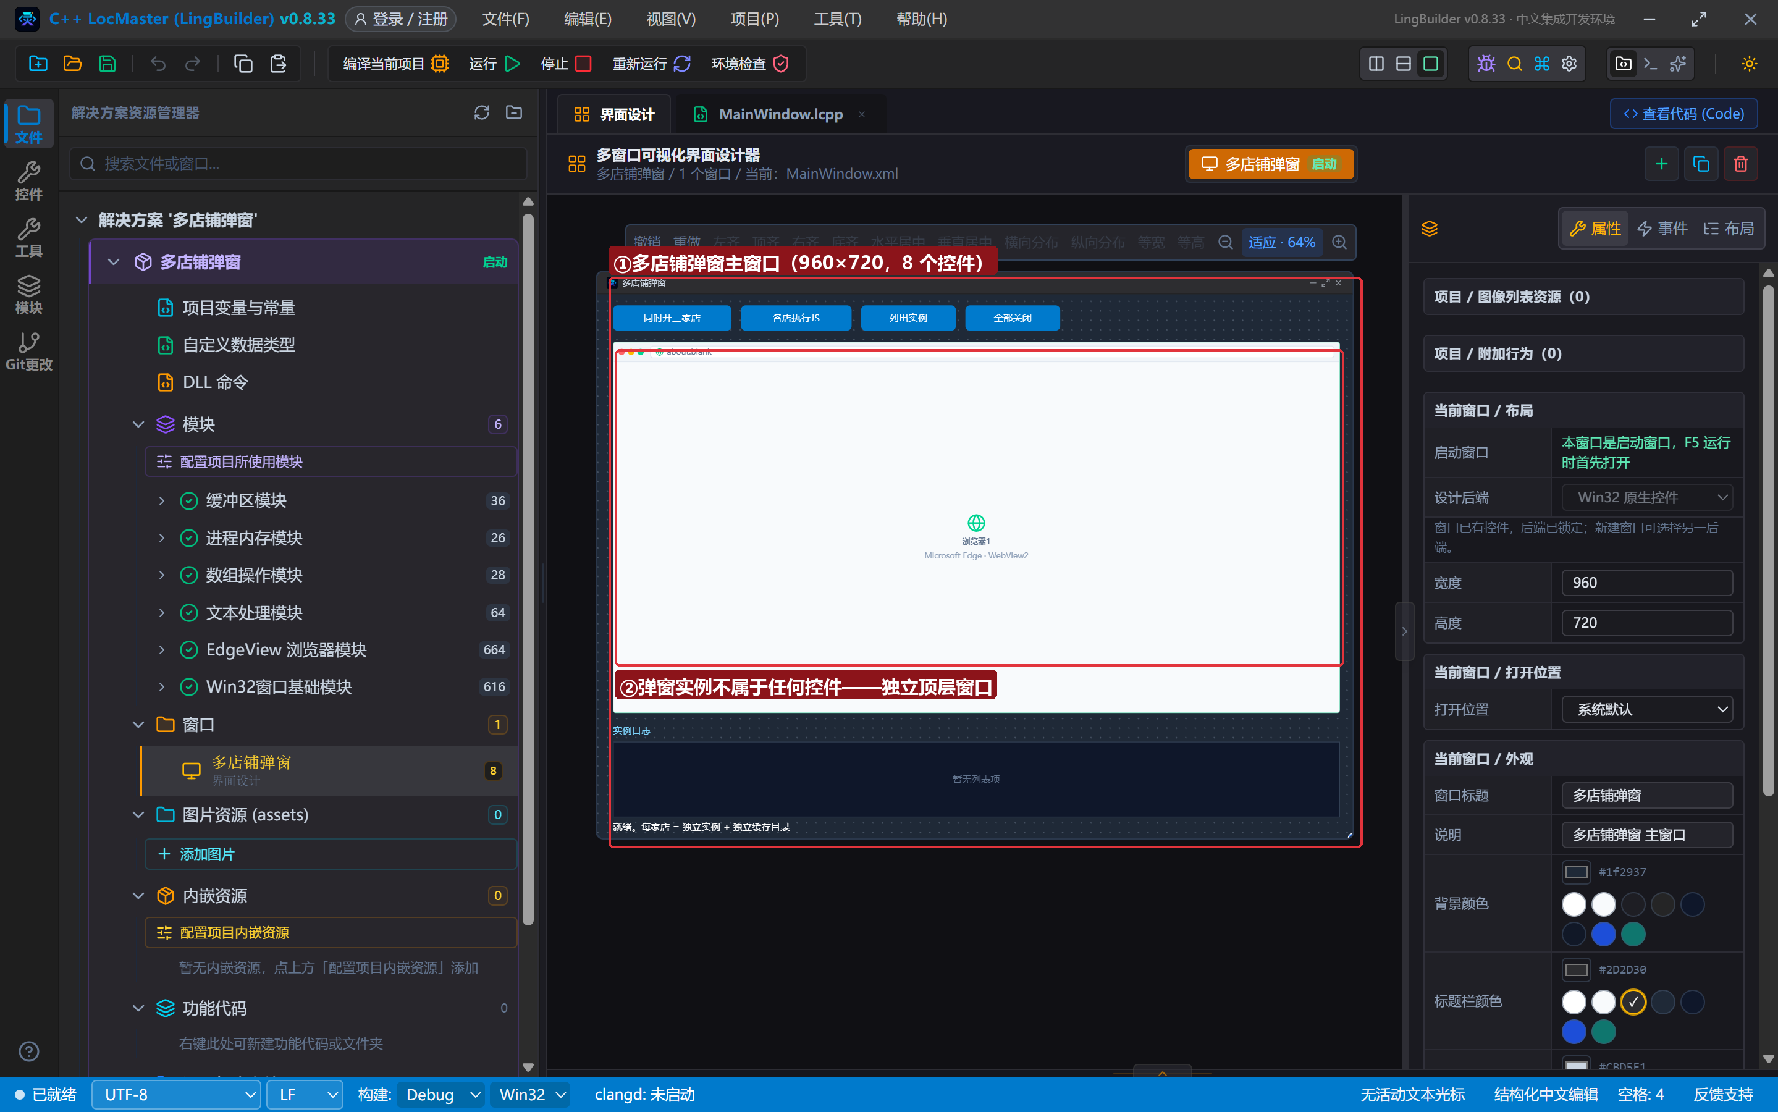Screen dimensions: 1778x1112
Task: Click 配置项目所使用模块 button
Action: 330,461
